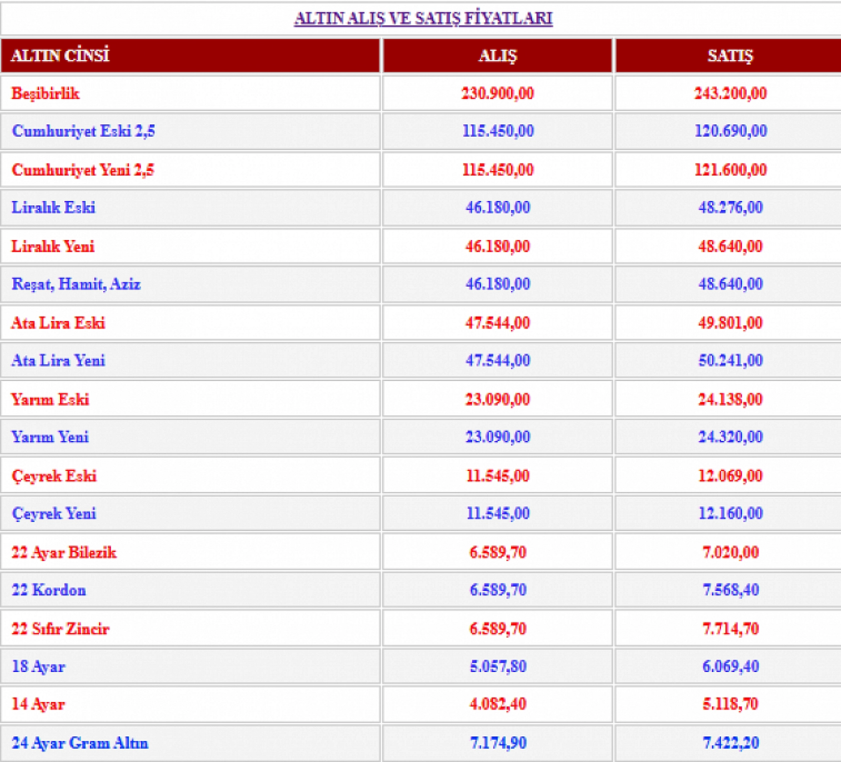Select the Beşibirlik row label
This screenshot has width=841, height=762.
coord(45,93)
